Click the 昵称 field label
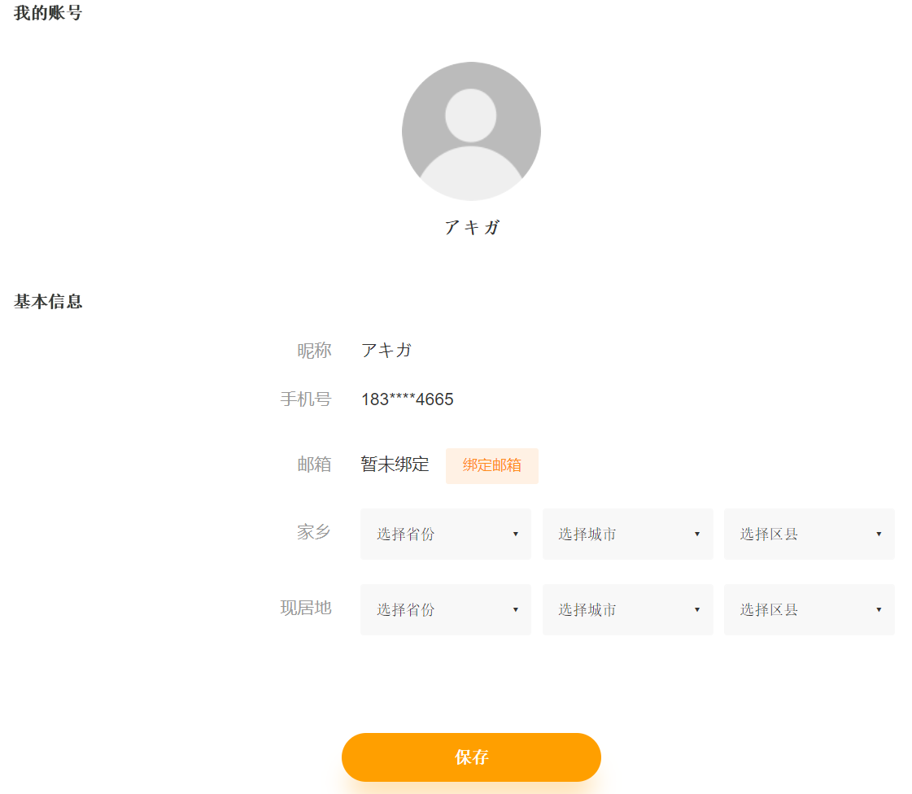Image resolution: width=912 pixels, height=794 pixels. (314, 351)
